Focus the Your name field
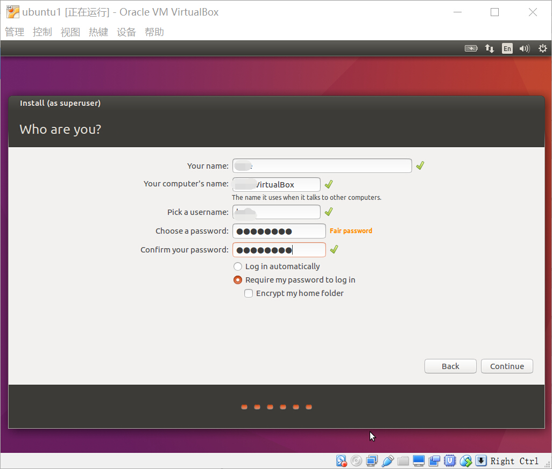The image size is (552, 469). pyautogui.click(x=322, y=165)
